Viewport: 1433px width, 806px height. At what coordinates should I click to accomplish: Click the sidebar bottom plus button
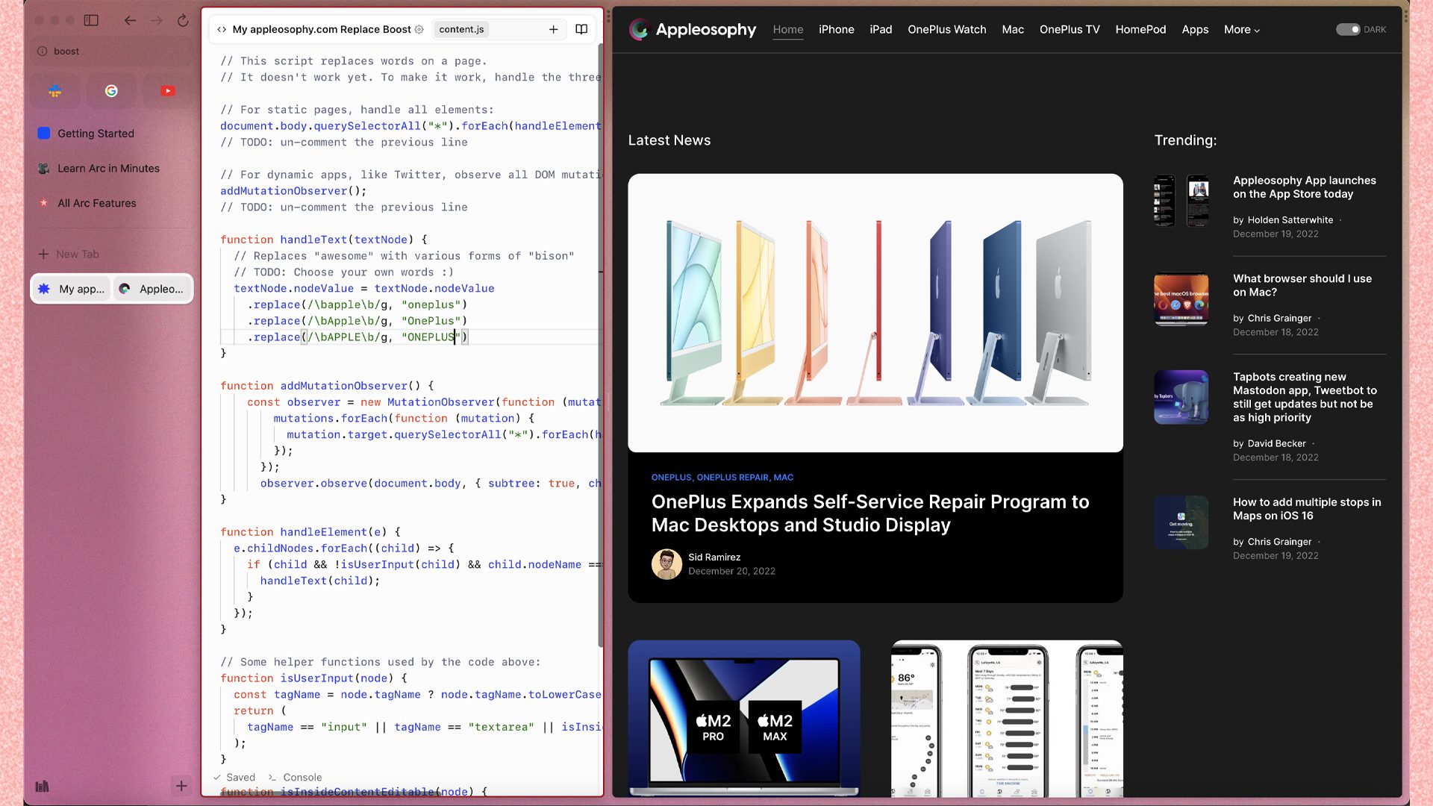[x=181, y=785]
